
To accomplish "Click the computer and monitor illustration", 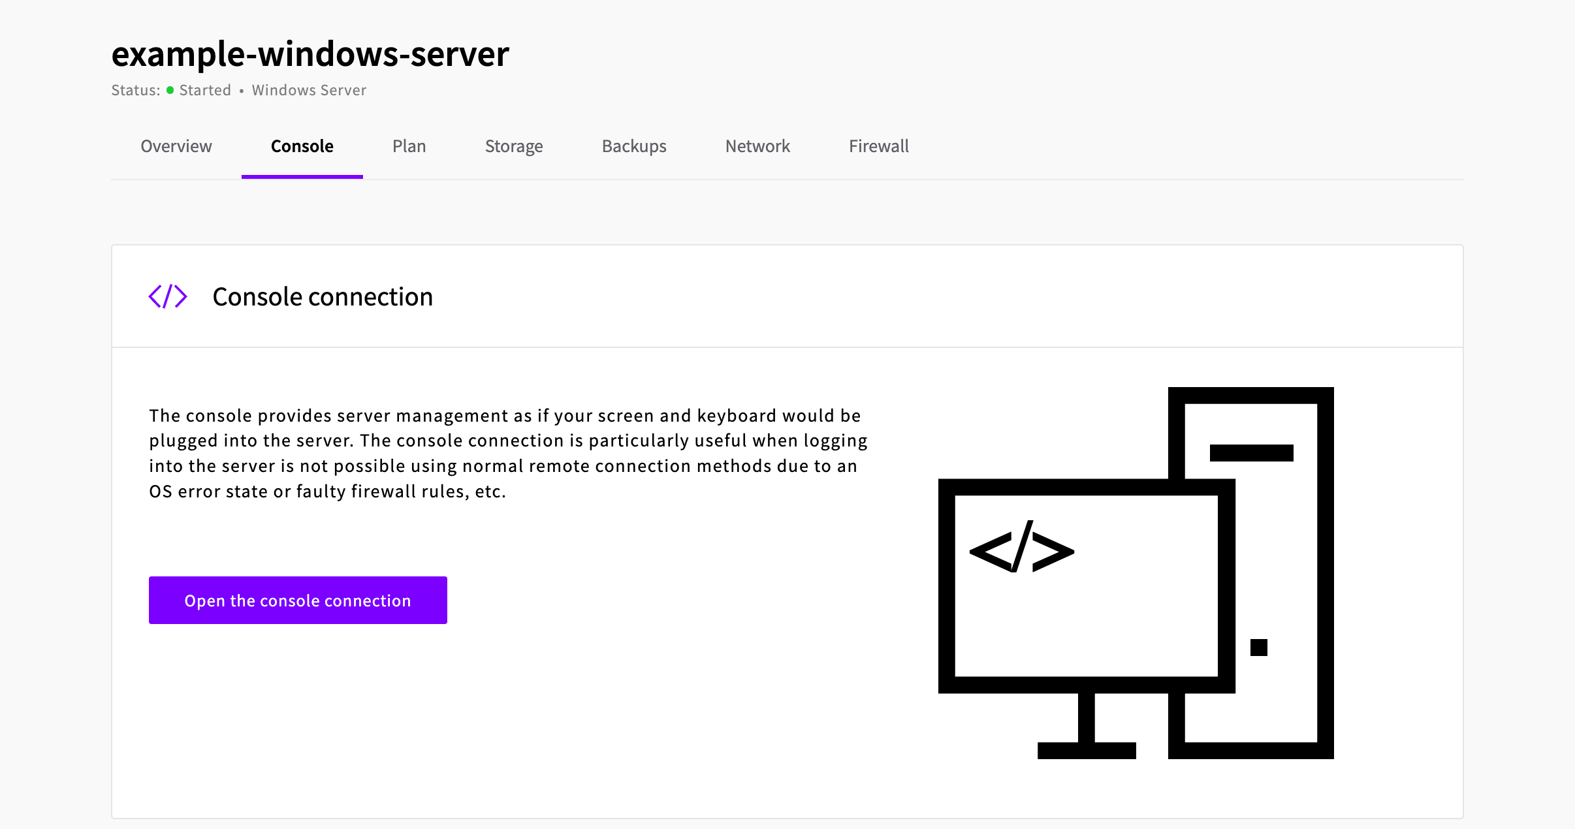I will pyautogui.click(x=1136, y=573).
